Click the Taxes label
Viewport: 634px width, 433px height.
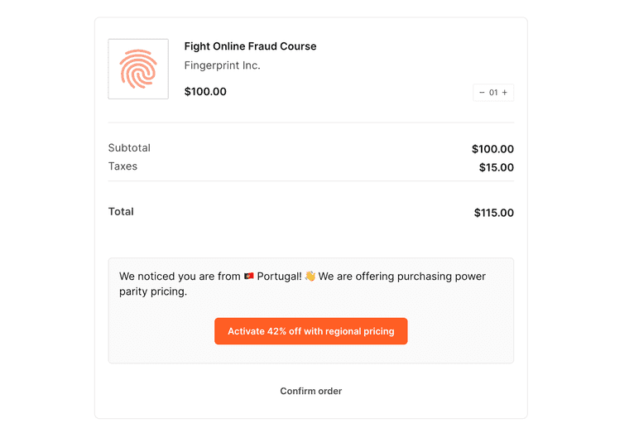pyautogui.click(x=122, y=166)
